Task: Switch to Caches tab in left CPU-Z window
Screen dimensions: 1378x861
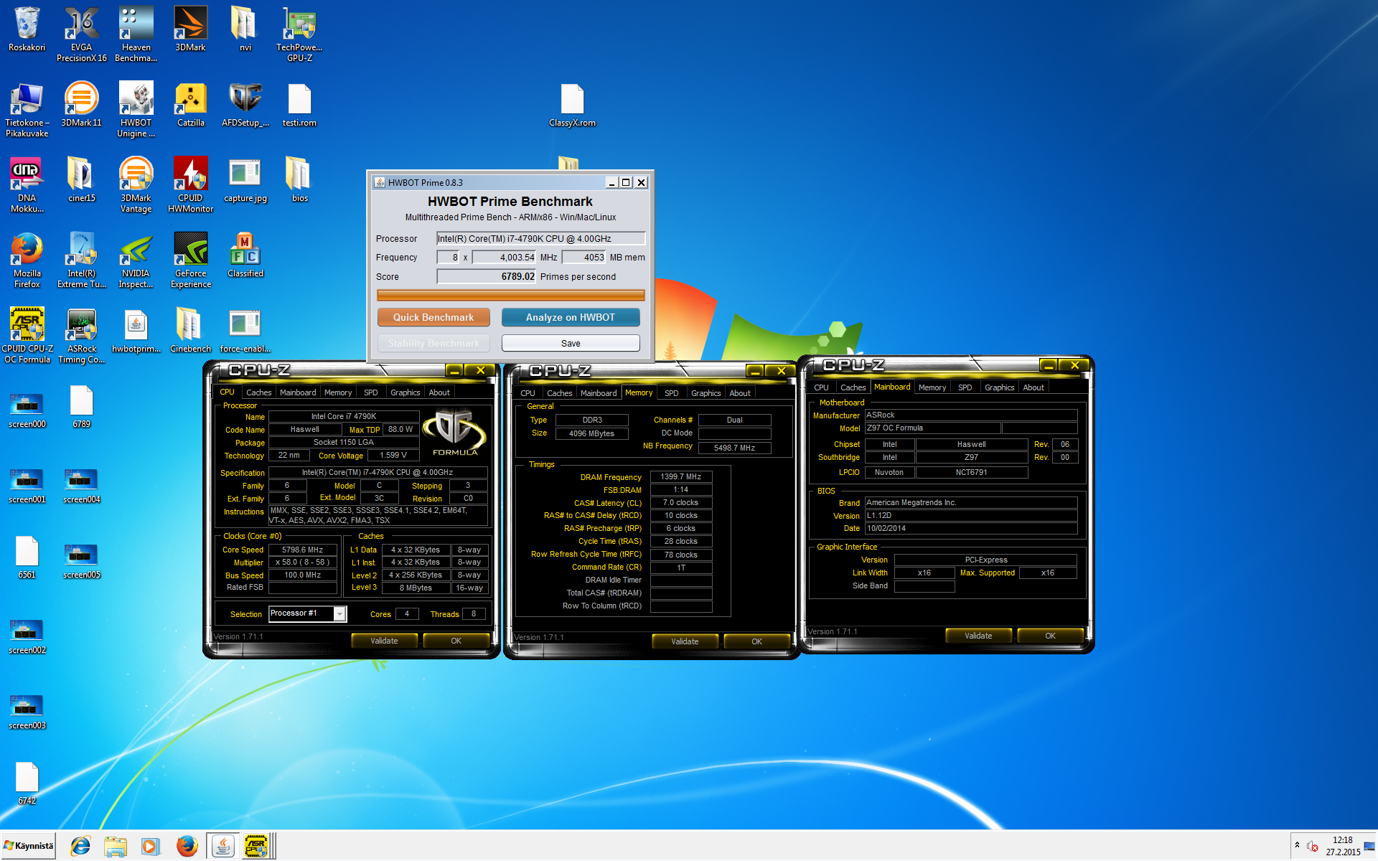Action: [258, 392]
